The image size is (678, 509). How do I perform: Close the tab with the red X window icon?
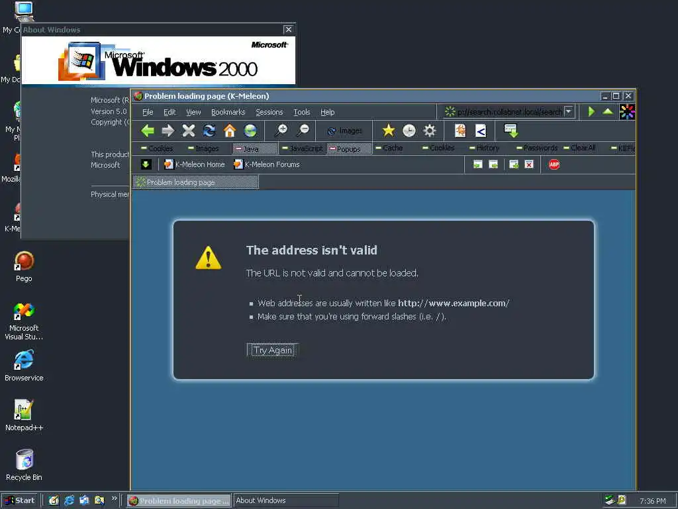tap(529, 164)
